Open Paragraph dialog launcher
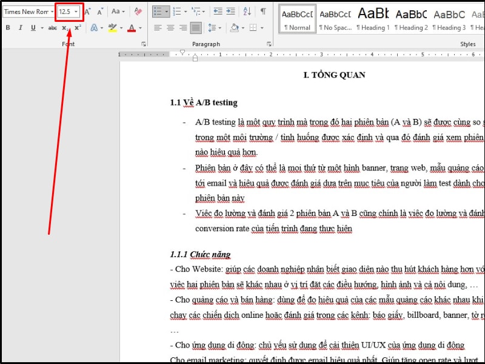Viewport: 485px width, 364px height. click(x=269, y=44)
